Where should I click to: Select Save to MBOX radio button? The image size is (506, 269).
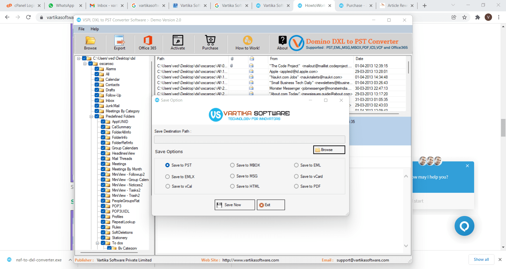coord(232,165)
